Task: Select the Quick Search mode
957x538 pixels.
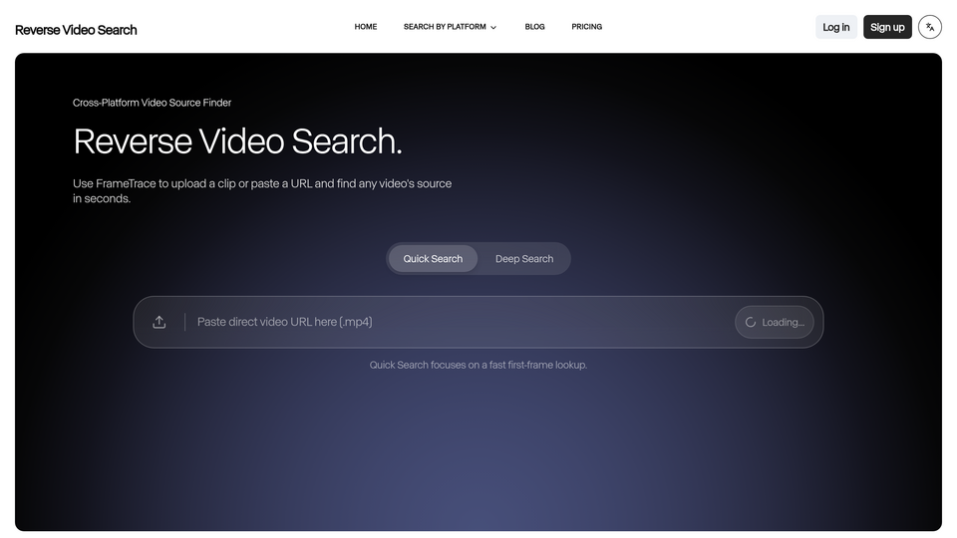Action: point(433,259)
